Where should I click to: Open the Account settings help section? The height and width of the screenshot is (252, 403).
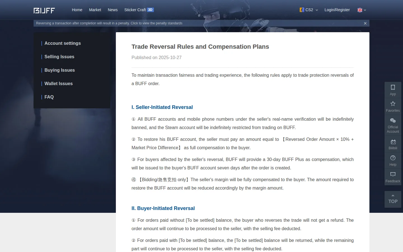click(63, 43)
